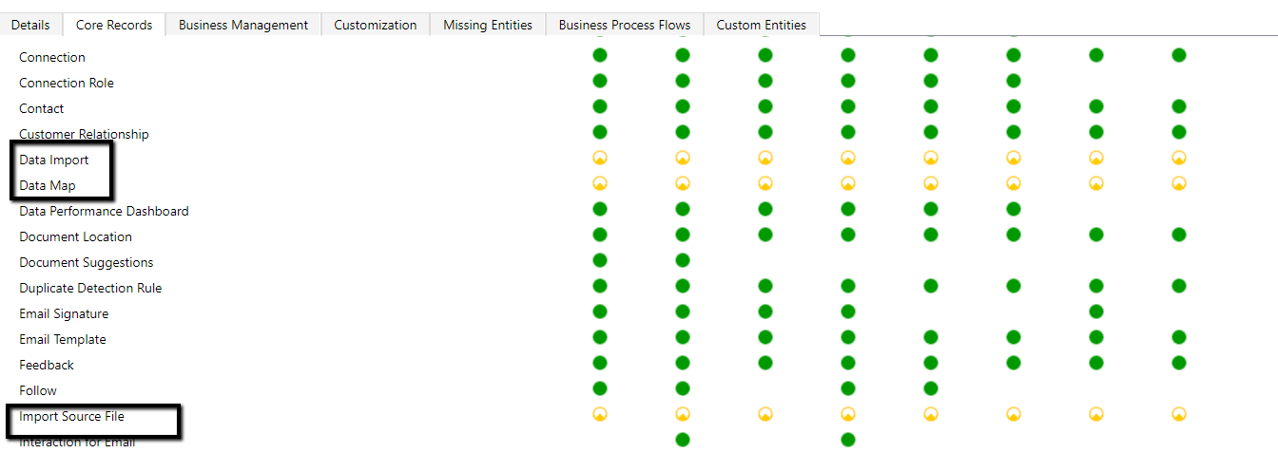Viewport: 1278px width, 453px height.
Task: Toggle the last privilege circle for Feedback
Action: (1179, 363)
